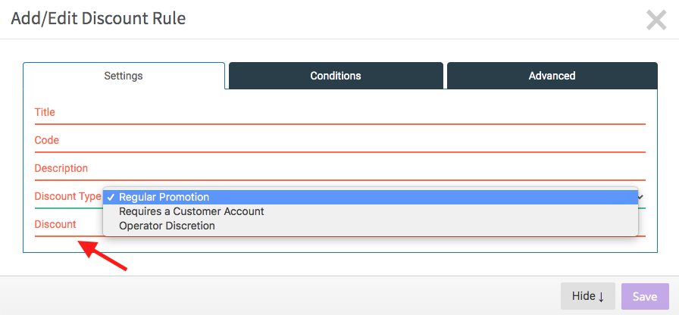Click the checkmark beside Regular Promotion
The image size is (679, 315).
(x=111, y=198)
